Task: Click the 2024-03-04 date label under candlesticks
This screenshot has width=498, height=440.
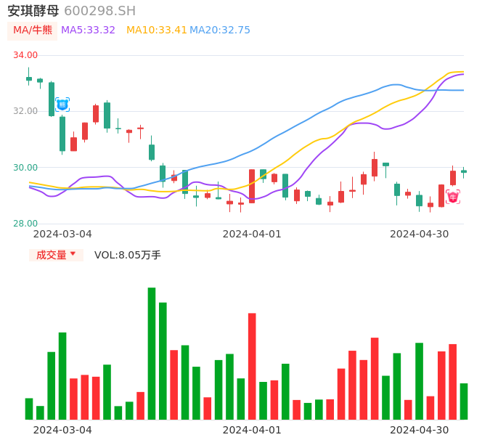Action: click(62, 234)
